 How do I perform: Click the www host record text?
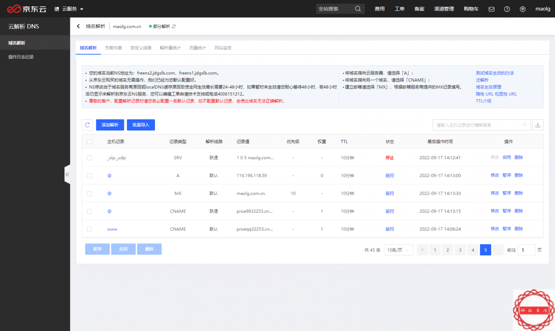[x=112, y=229]
